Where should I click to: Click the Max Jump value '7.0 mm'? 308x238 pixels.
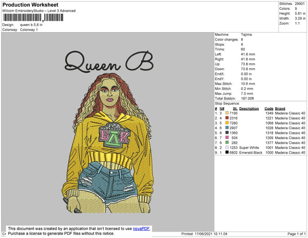click(247, 93)
